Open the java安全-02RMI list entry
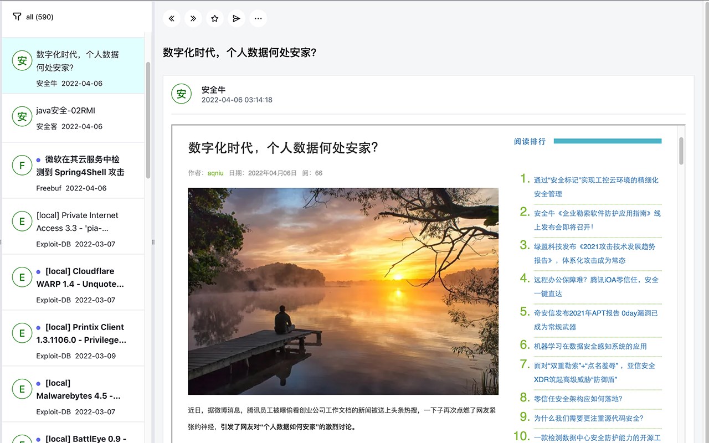709x443 pixels. (73, 118)
